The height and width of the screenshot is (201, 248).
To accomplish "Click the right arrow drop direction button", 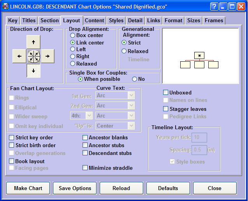I will pyautogui.click(x=47, y=56).
